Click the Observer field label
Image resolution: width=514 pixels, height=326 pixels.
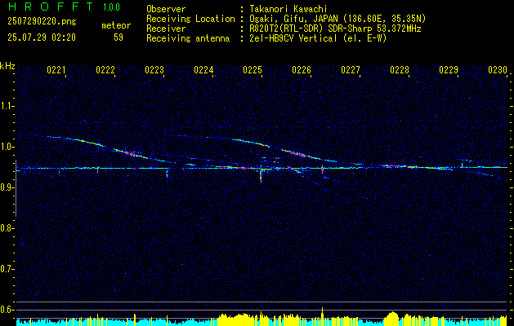click(166, 9)
